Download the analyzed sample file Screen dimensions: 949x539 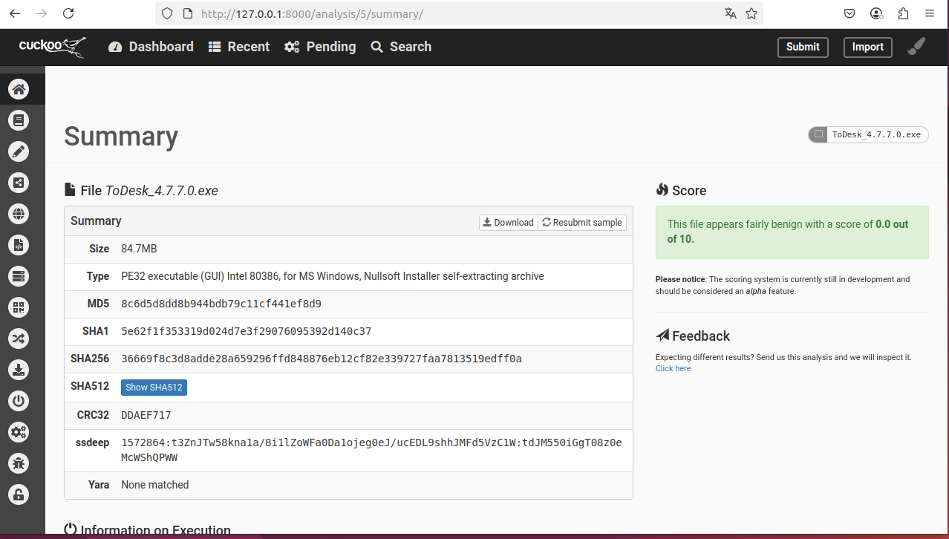pos(508,222)
